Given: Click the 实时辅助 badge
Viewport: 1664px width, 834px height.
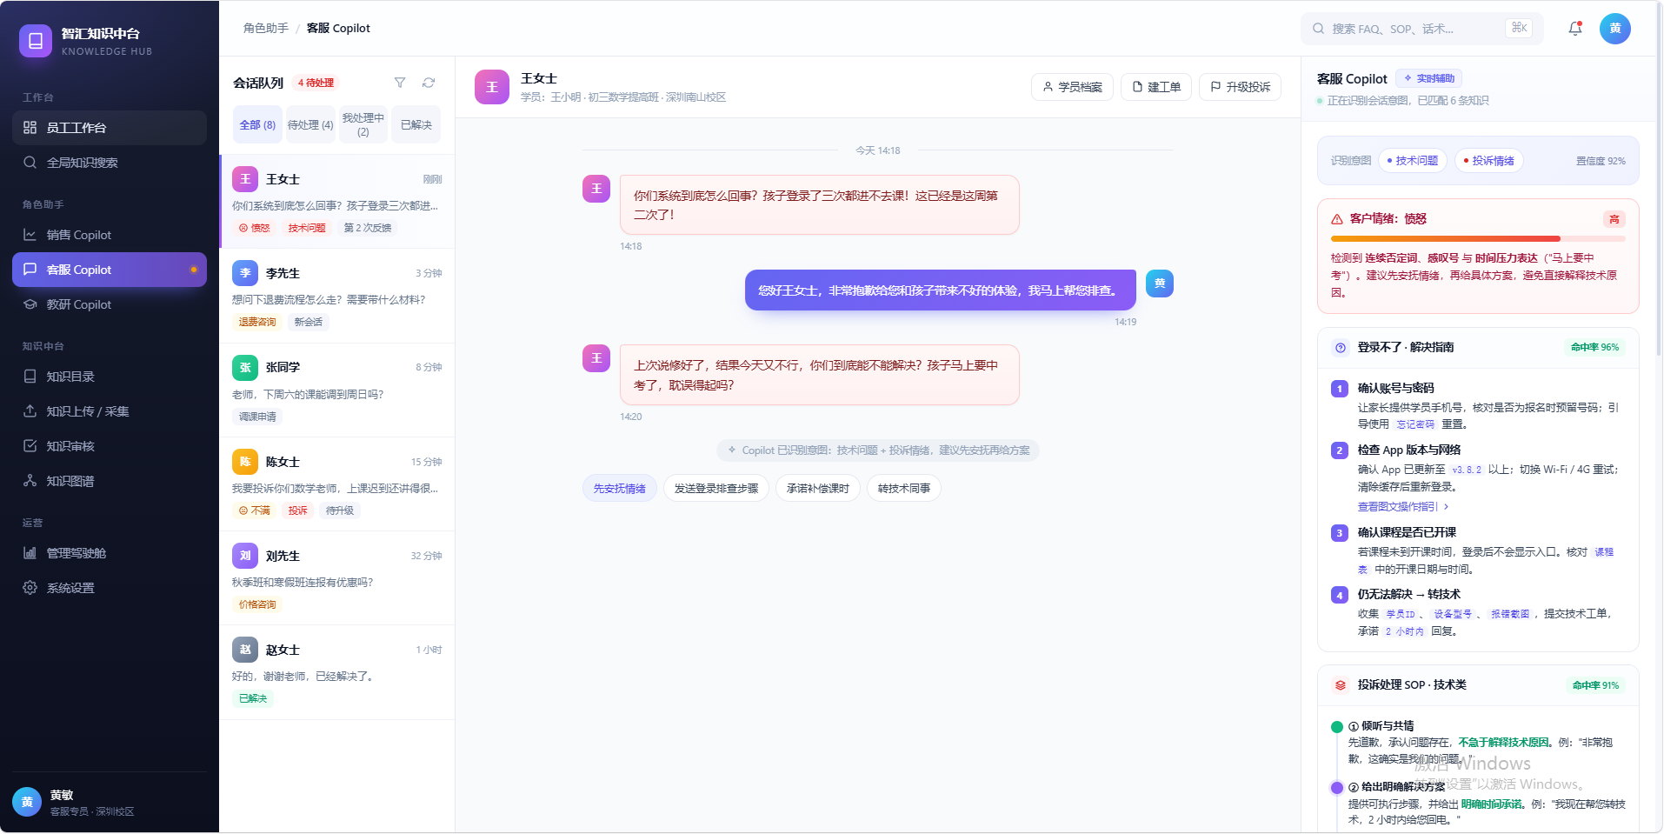Looking at the screenshot, I should pos(1429,78).
